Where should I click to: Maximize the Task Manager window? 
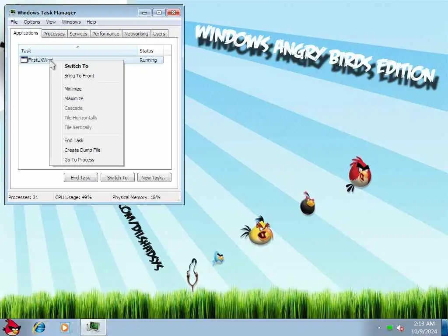159,13
